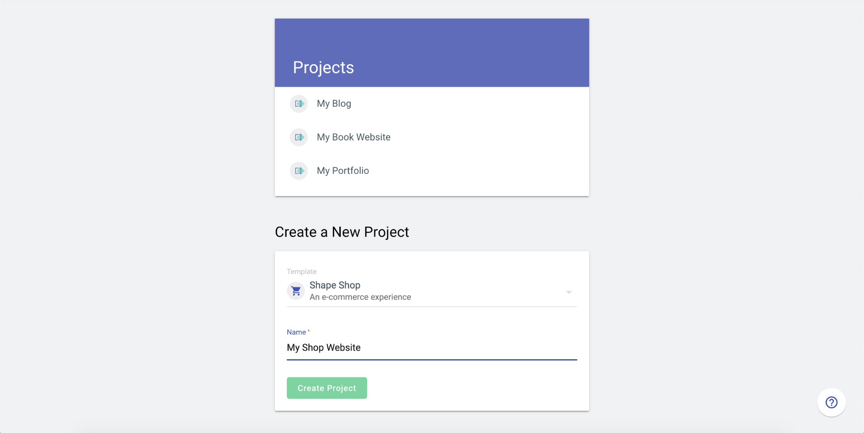Image resolution: width=864 pixels, height=433 pixels.
Task: Open the My Book Website project
Action: (432, 137)
